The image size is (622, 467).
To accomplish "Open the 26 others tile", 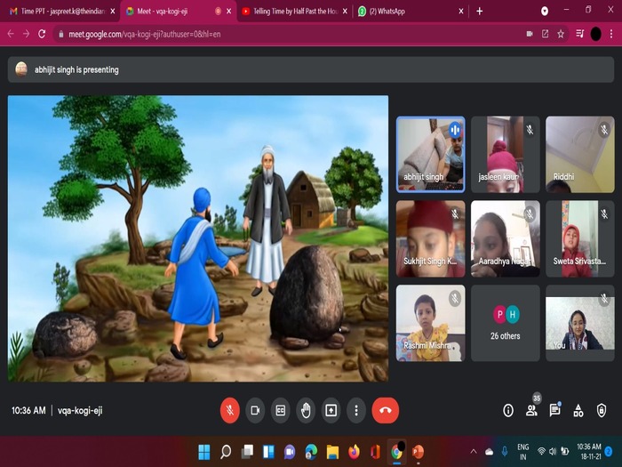I will pyautogui.click(x=505, y=323).
